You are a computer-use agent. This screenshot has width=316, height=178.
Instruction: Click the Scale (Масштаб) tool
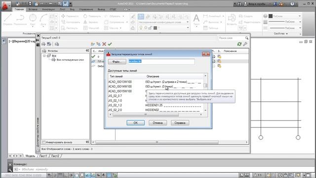click(x=91, y=28)
